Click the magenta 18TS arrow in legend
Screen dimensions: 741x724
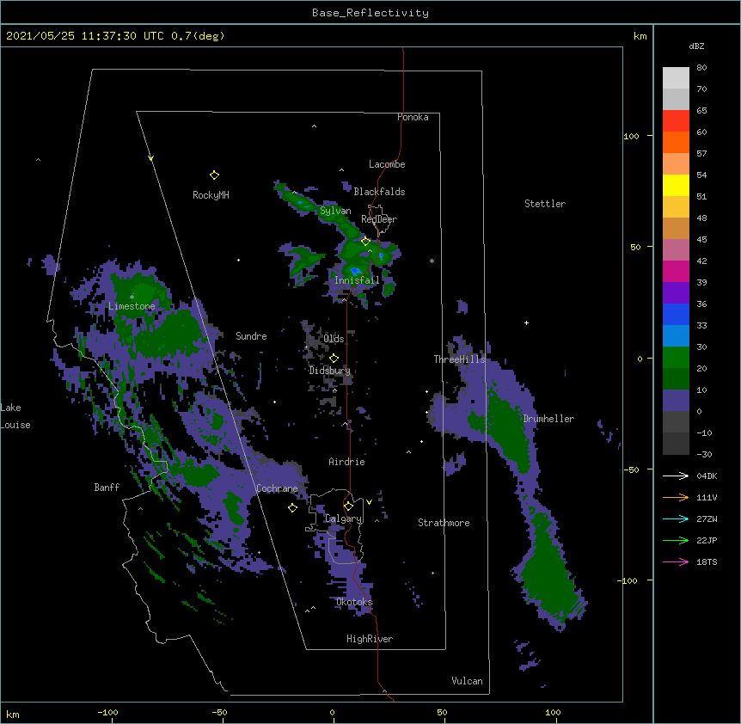pos(676,561)
